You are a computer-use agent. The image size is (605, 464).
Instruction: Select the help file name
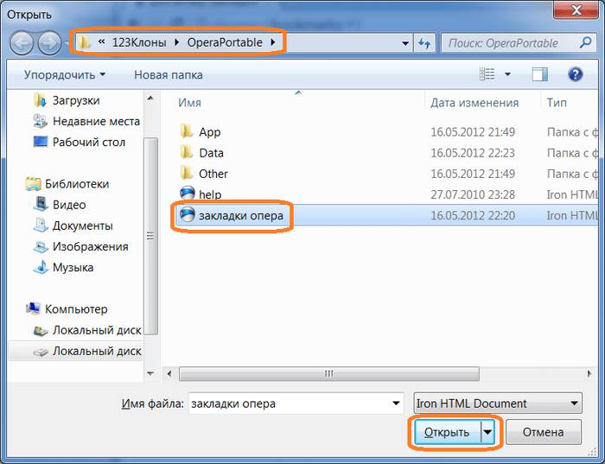coord(210,194)
